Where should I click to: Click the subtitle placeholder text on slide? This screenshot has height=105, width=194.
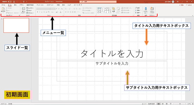pos(112,64)
